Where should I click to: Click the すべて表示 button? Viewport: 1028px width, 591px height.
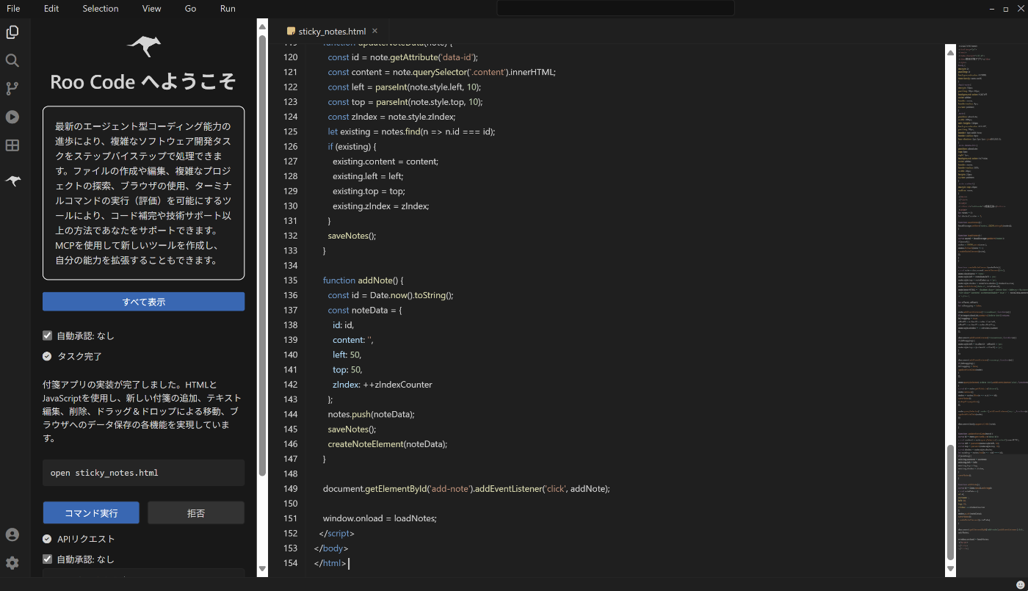coord(143,302)
